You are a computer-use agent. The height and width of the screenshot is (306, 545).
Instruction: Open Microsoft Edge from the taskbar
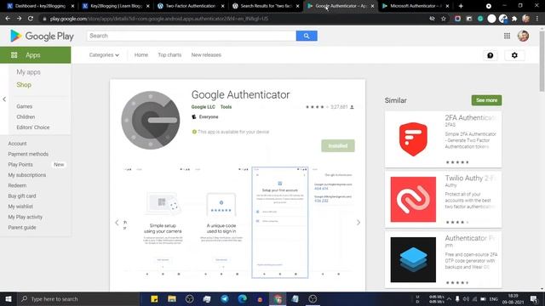click(x=242, y=298)
